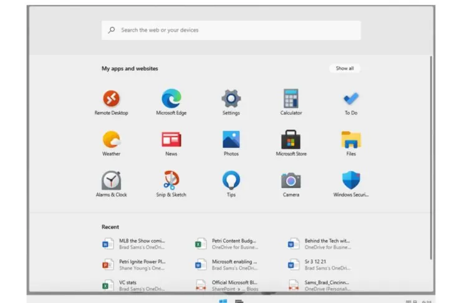The height and width of the screenshot is (303, 462).
Task: Open Sr 3 12 21 document
Action: [x=319, y=265]
